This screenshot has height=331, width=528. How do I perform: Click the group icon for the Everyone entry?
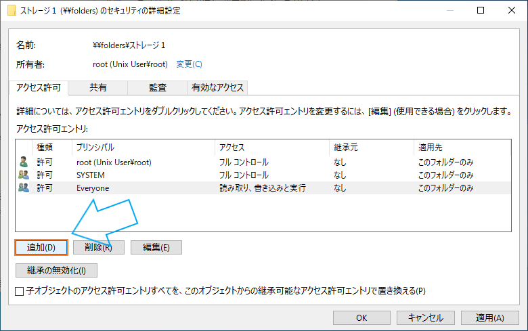coord(24,187)
